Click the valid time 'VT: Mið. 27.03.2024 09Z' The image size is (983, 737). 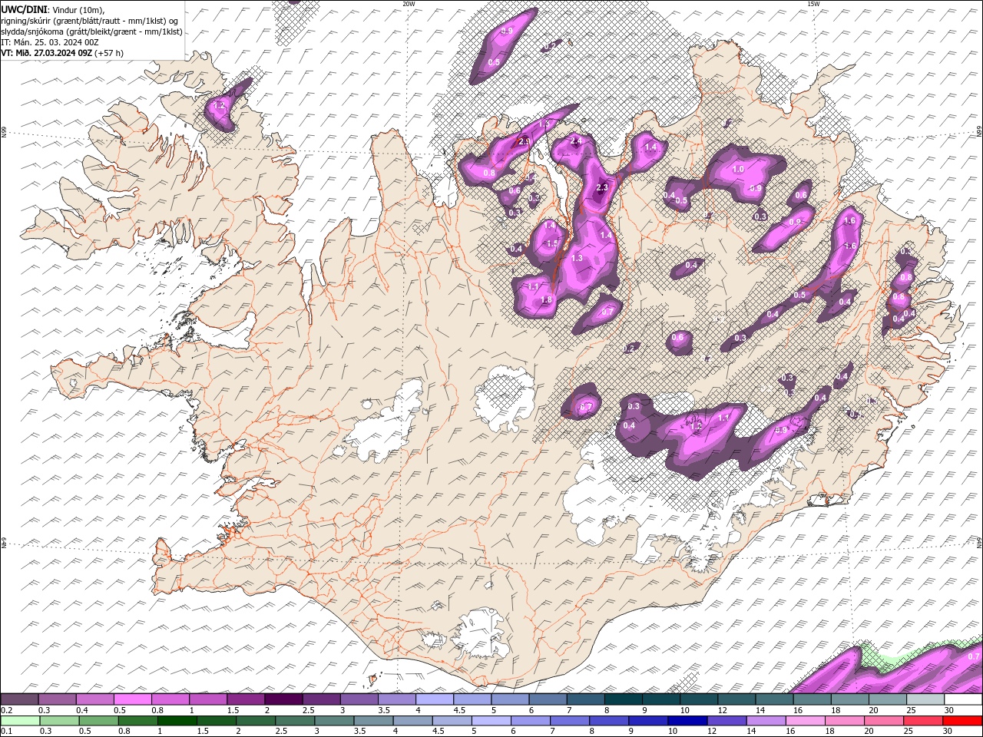click(46, 53)
